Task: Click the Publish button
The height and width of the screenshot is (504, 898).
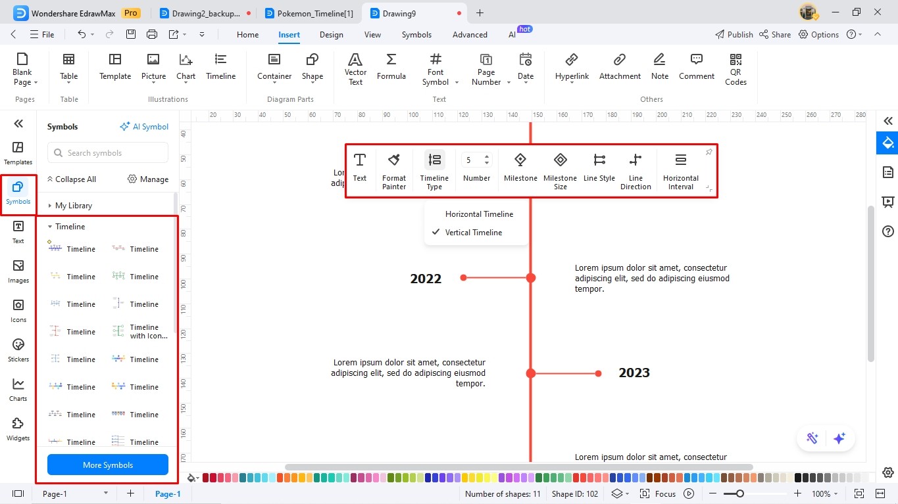Action: coord(734,35)
